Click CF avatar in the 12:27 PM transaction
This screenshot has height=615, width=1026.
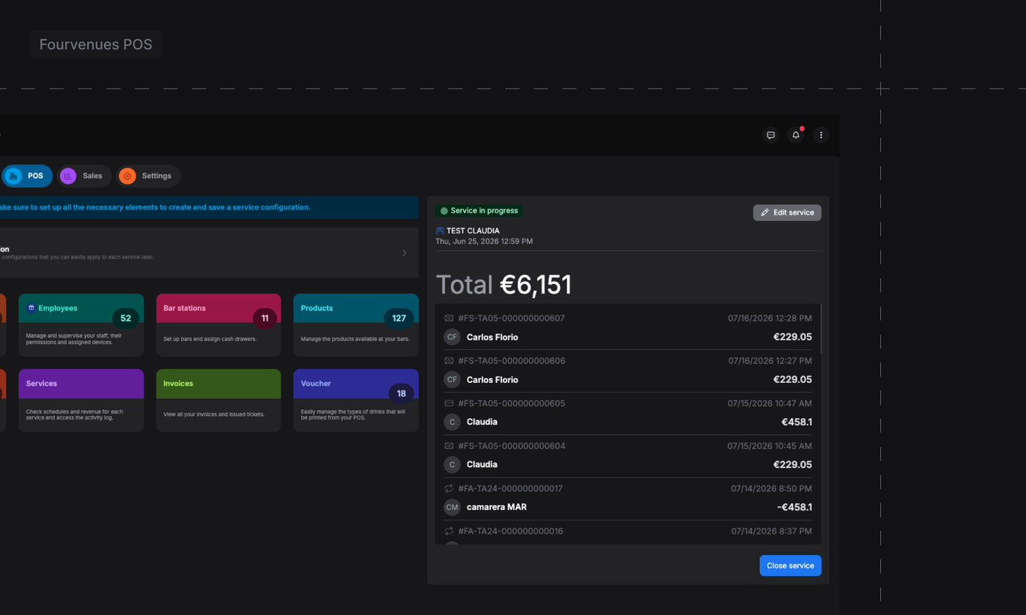click(x=452, y=379)
